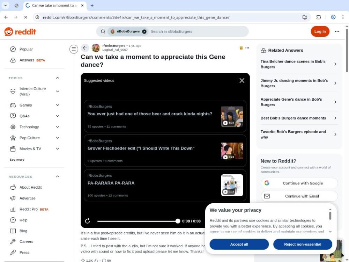
Task: Remove the r/BobsBurgers search filter chip
Action: [144, 31]
